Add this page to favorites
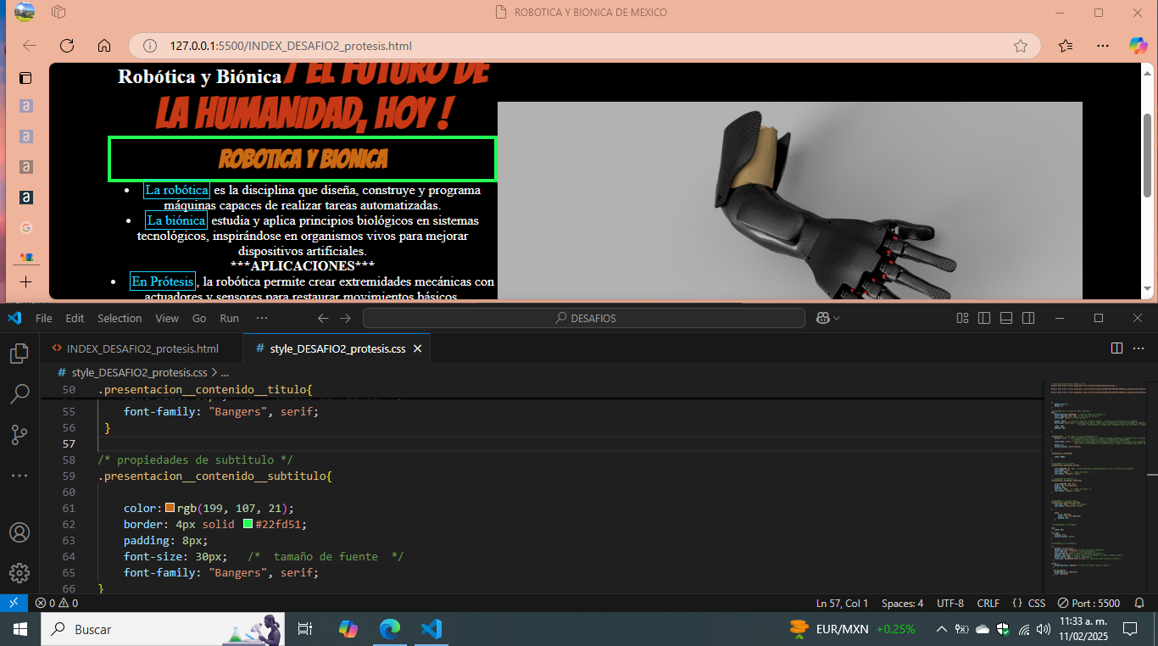Screen dimensions: 1158x646 (x=1021, y=46)
